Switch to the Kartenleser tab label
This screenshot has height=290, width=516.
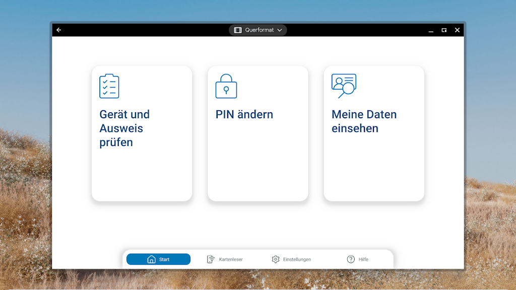[231, 259]
